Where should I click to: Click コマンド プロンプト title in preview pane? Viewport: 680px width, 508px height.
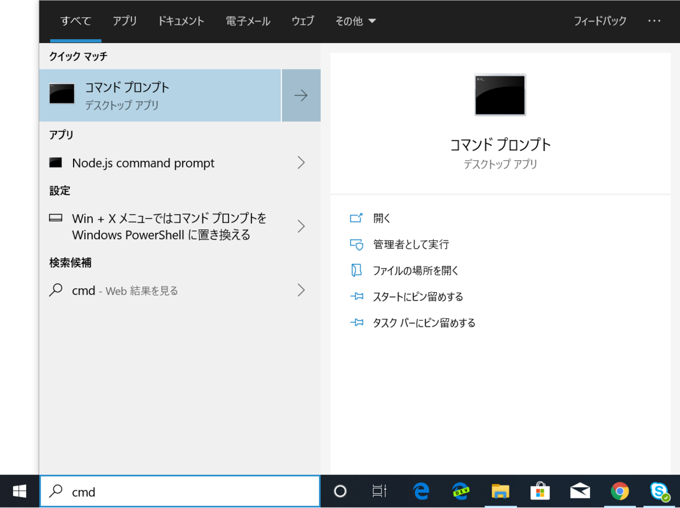[x=500, y=144]
